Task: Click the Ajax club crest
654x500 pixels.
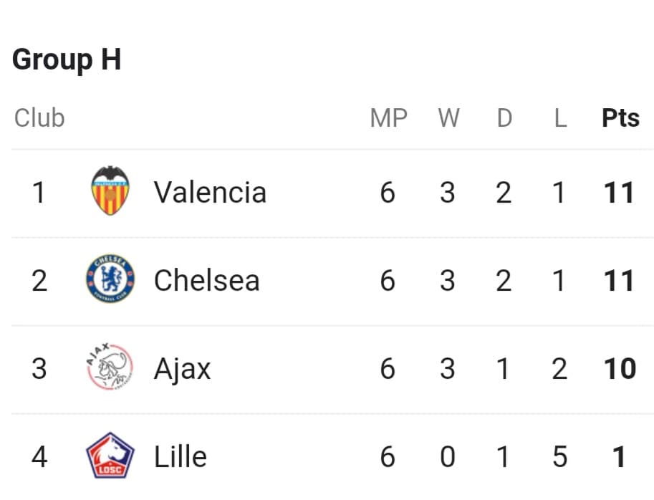Action: [x=110, y=367]
